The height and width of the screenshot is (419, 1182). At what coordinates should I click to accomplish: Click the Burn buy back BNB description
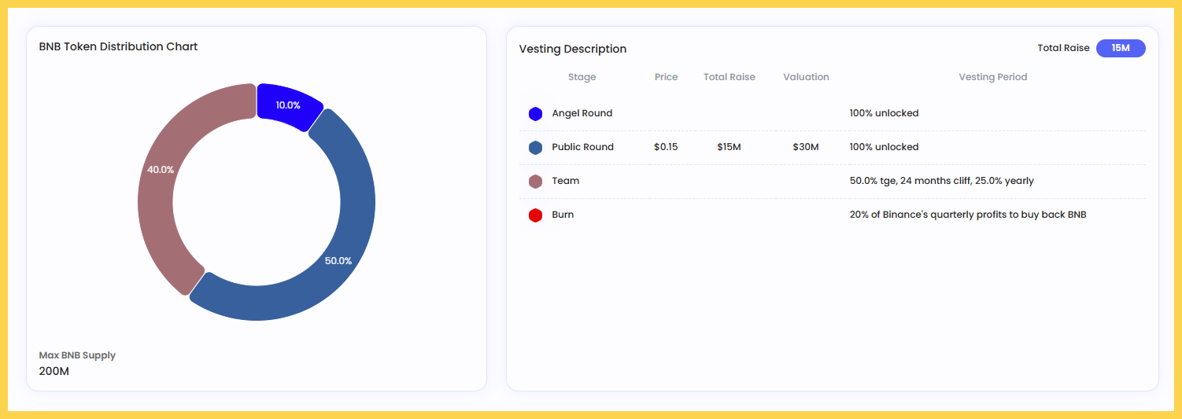(967, 215)
